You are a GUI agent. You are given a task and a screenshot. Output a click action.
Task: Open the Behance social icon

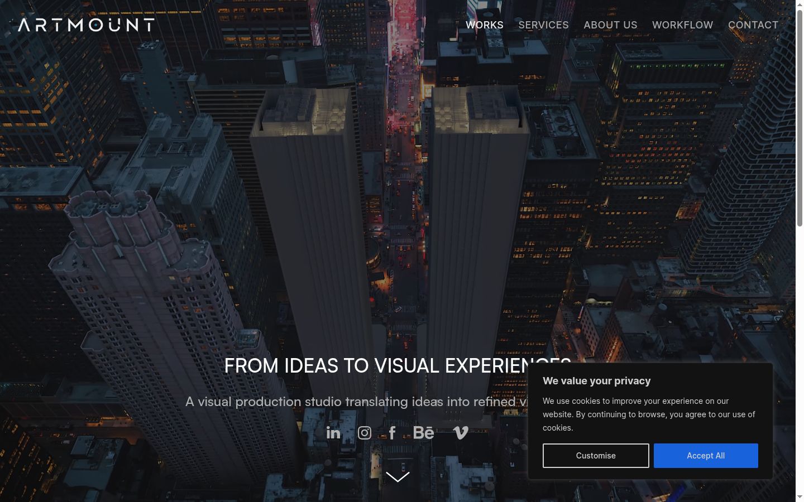tap(424, 433)
